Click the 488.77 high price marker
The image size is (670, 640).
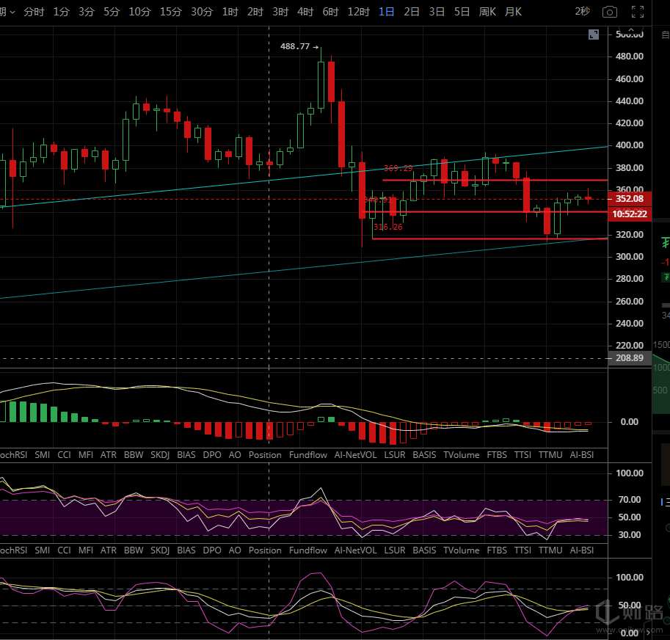tap(295, 46)
